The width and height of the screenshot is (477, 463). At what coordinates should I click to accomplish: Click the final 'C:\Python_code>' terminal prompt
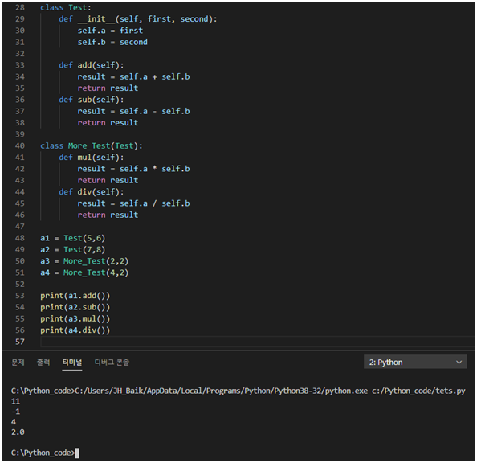(x=43, y=453)
